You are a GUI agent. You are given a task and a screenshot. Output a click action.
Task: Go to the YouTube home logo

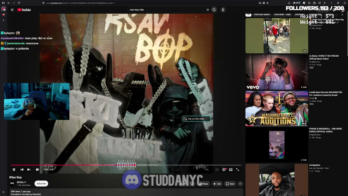pos(24,10)
